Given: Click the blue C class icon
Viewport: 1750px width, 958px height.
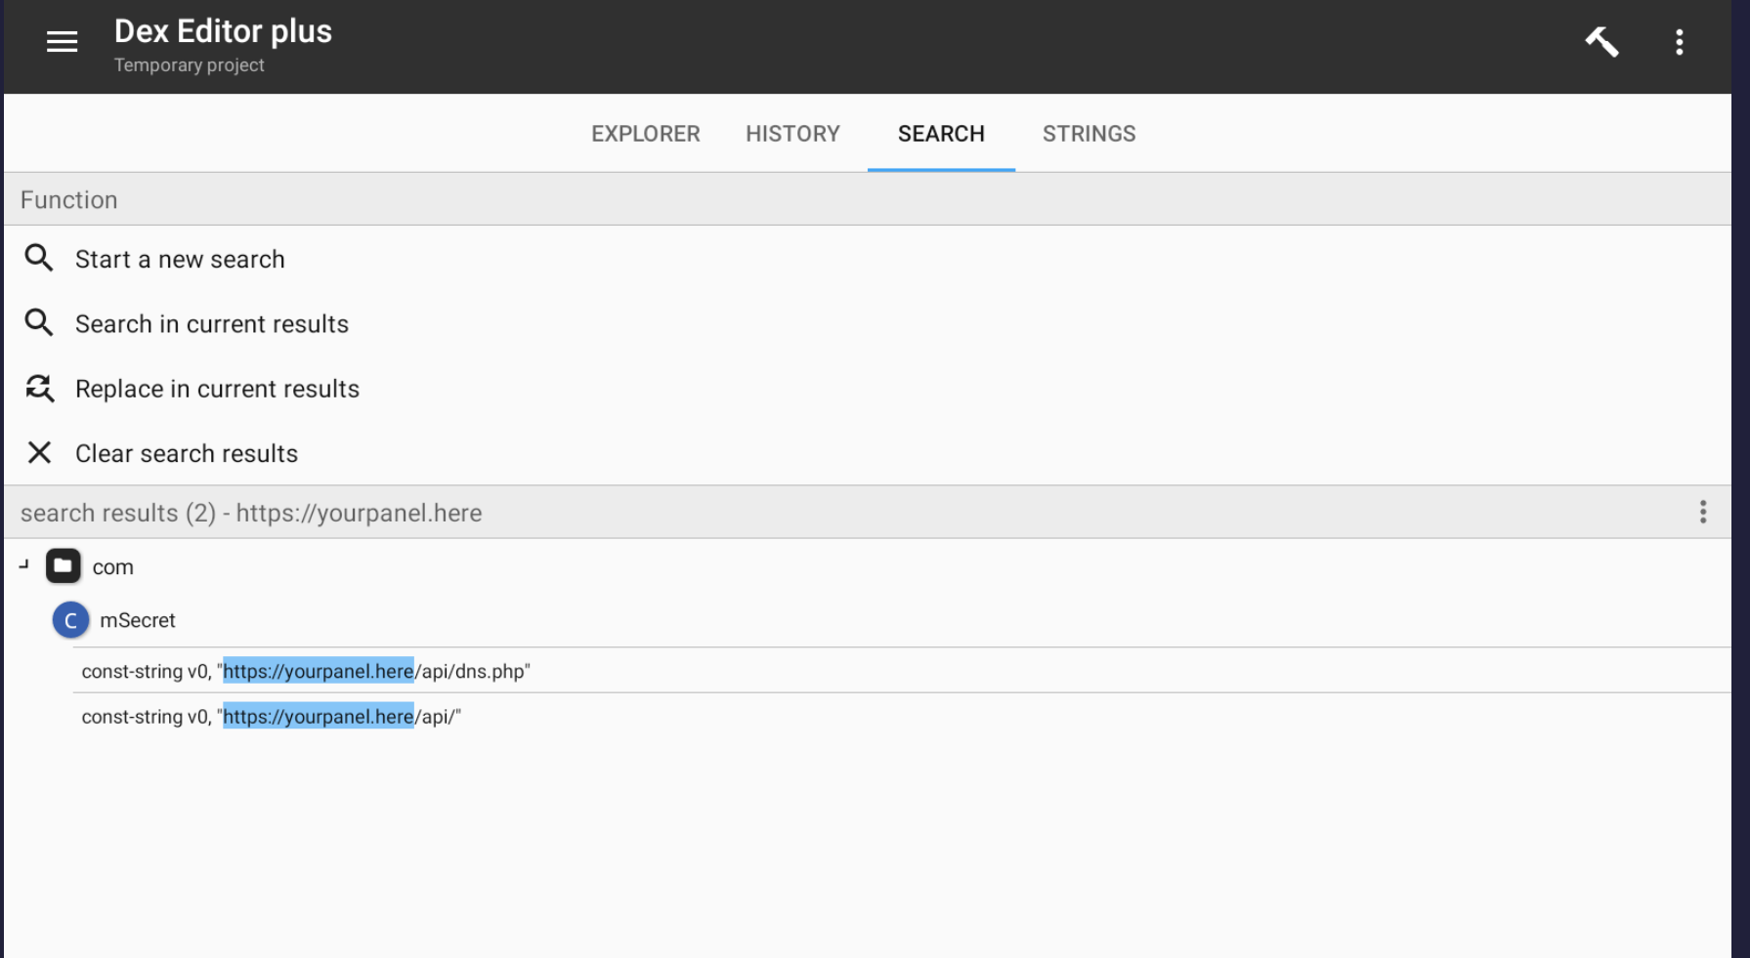Looking at the screenshot, I should point(70,620).
